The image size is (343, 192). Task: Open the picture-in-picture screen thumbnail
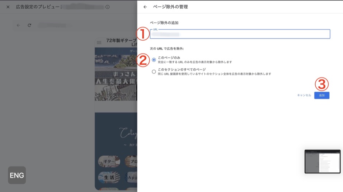tap(322, 161)
